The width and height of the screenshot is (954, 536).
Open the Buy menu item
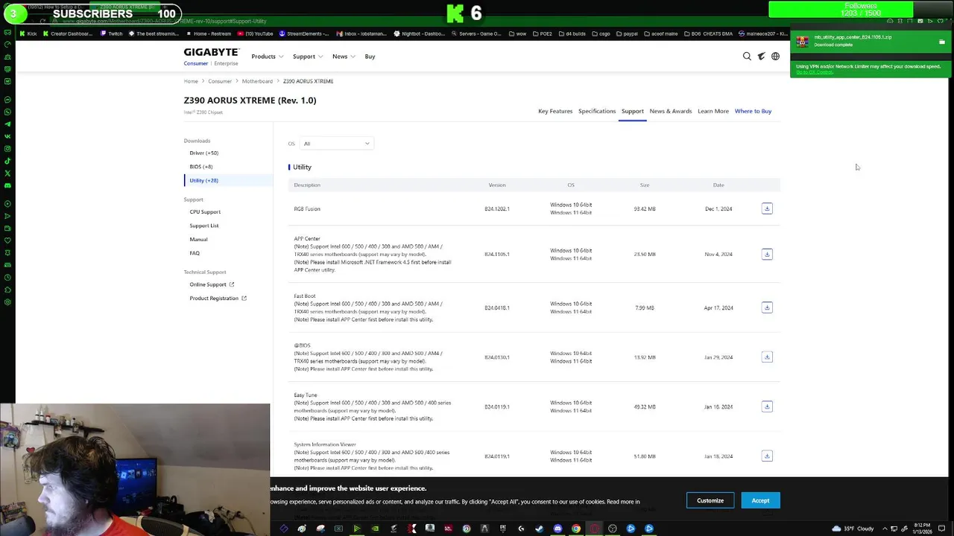tap(370, 57)
